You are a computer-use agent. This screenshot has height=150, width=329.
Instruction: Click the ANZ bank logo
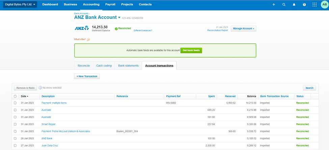[x=82, y=28]
